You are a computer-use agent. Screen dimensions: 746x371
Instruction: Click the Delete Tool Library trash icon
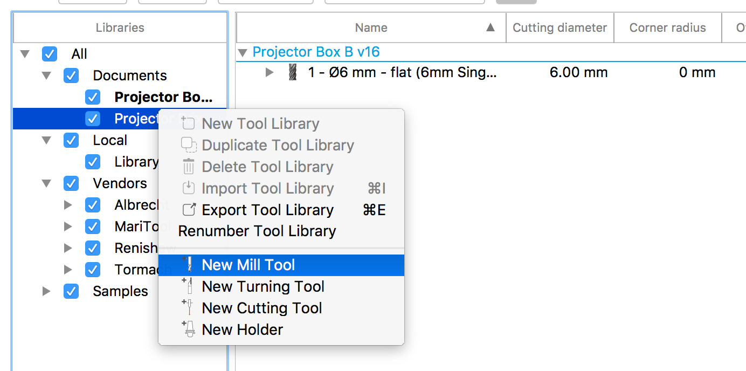pyautogui.click(x=189, y=167)
